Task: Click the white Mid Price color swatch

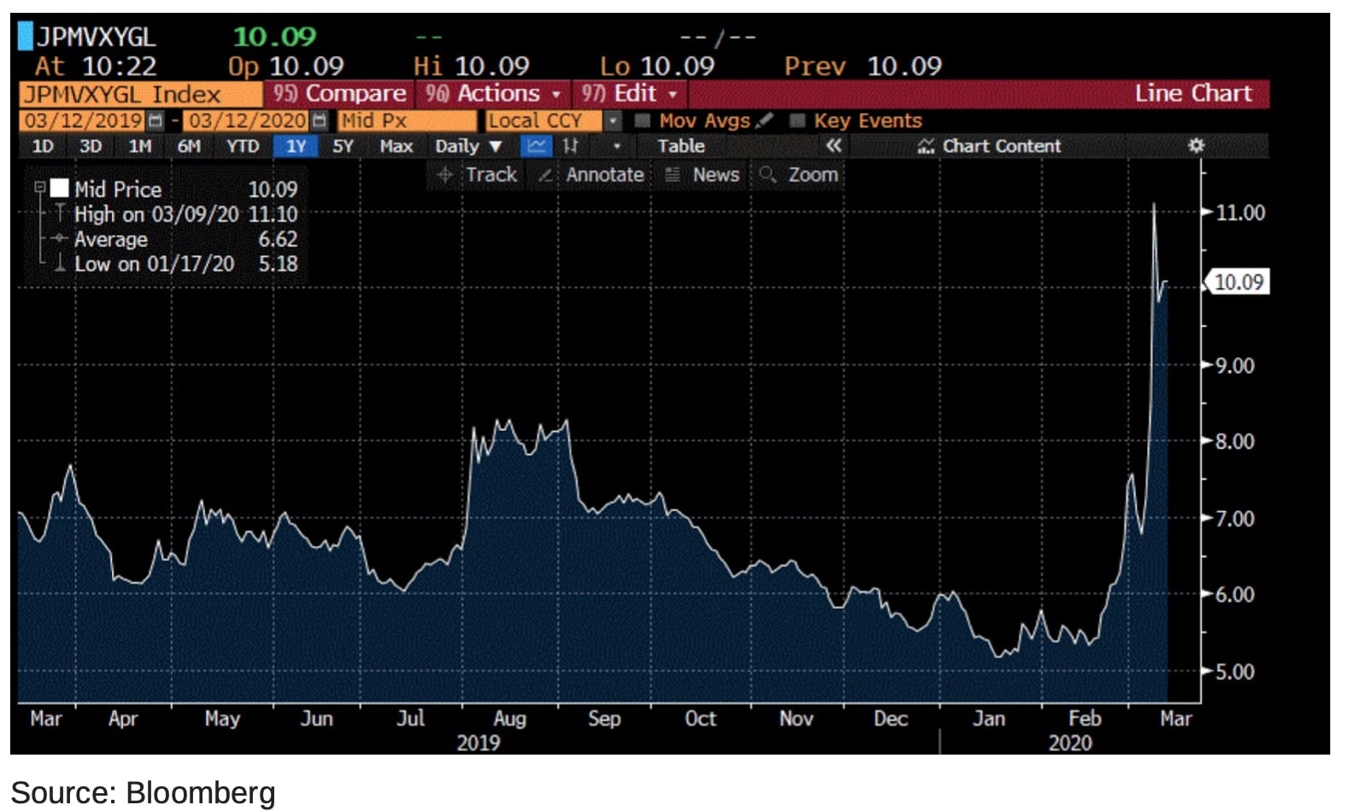Action: (x=60, y=188)
